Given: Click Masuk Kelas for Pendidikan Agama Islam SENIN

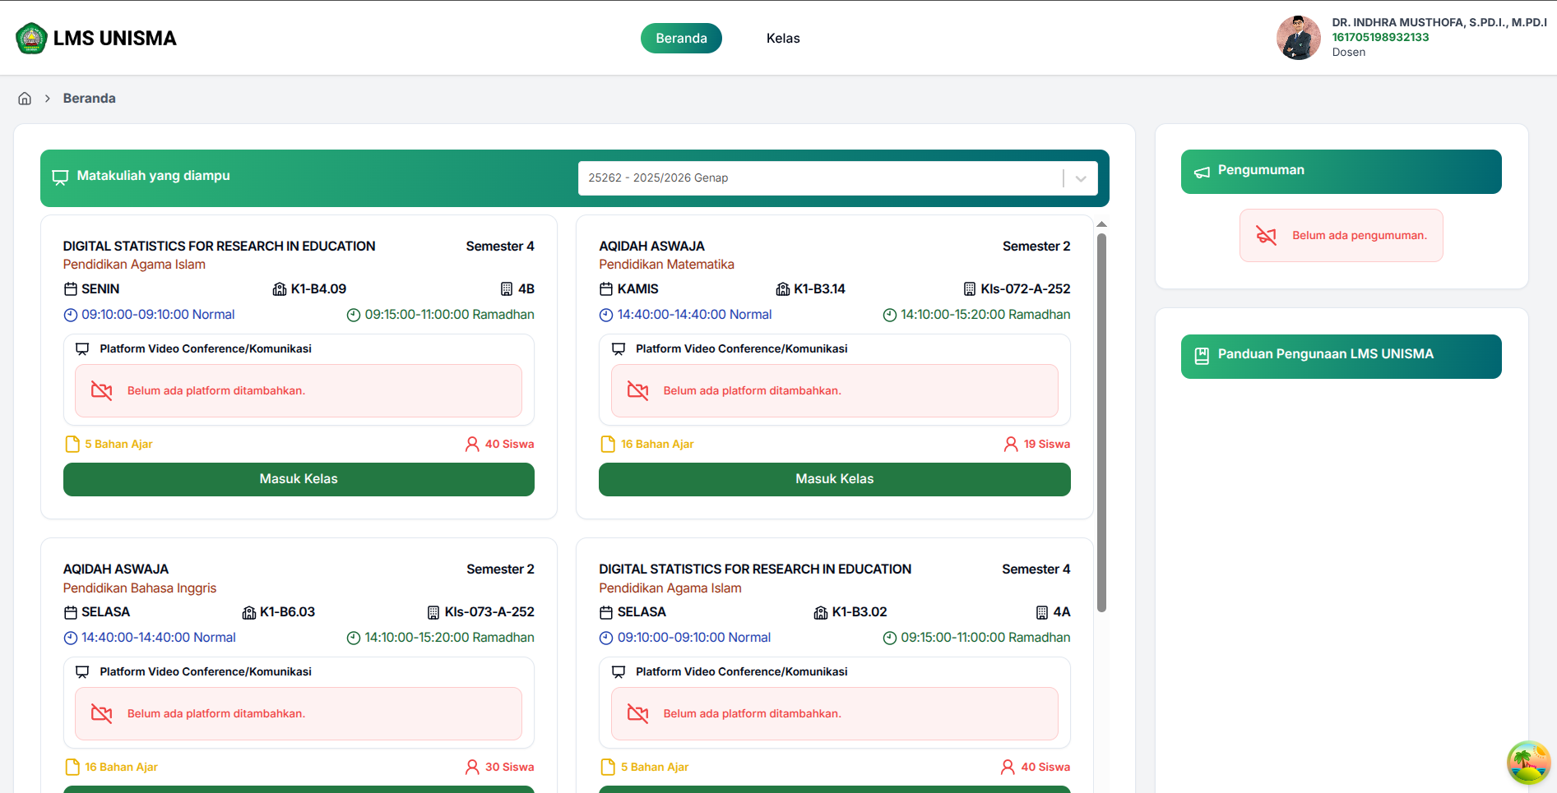Looking at the screenshot, I should (299, 479).
